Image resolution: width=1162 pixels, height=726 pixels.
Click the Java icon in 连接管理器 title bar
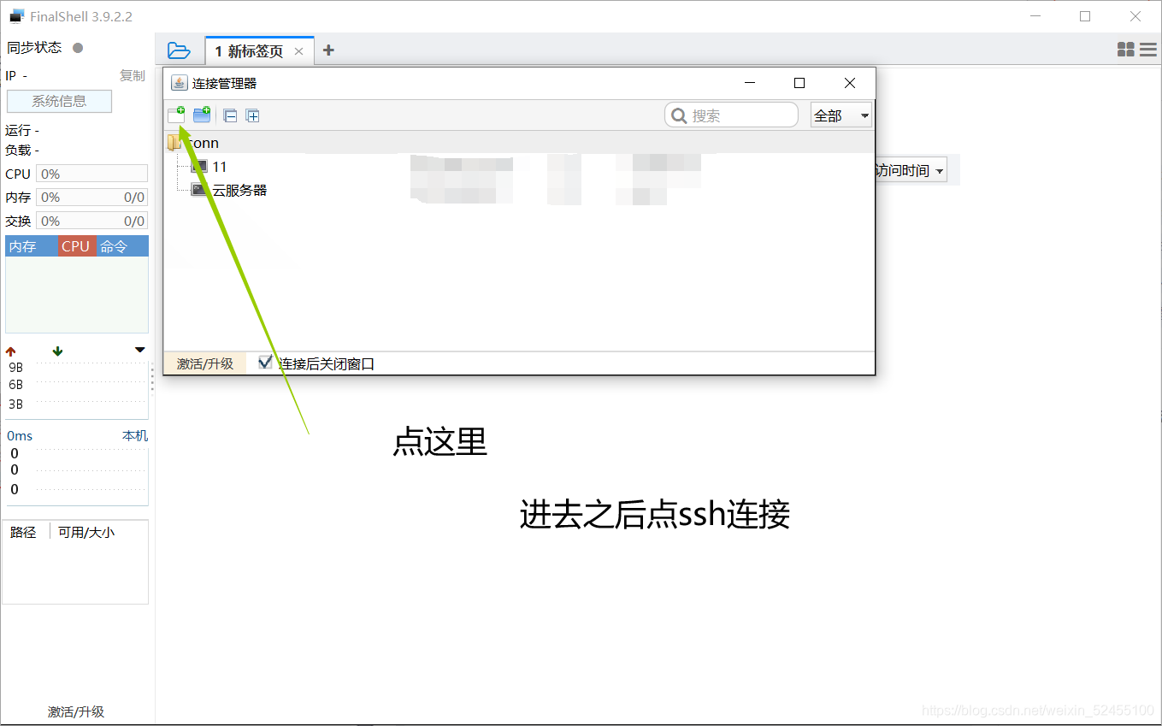pyautogui.click(x=179, y=83)
